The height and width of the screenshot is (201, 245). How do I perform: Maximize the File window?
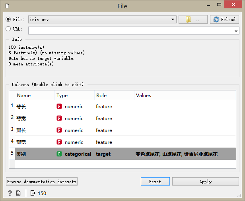(219, 4)
